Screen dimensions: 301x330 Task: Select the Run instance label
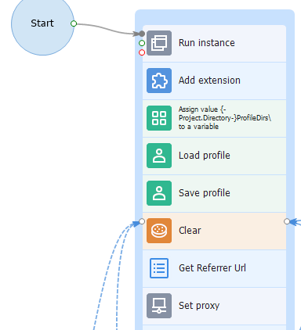pyautogui.click(x=207, y=43)
